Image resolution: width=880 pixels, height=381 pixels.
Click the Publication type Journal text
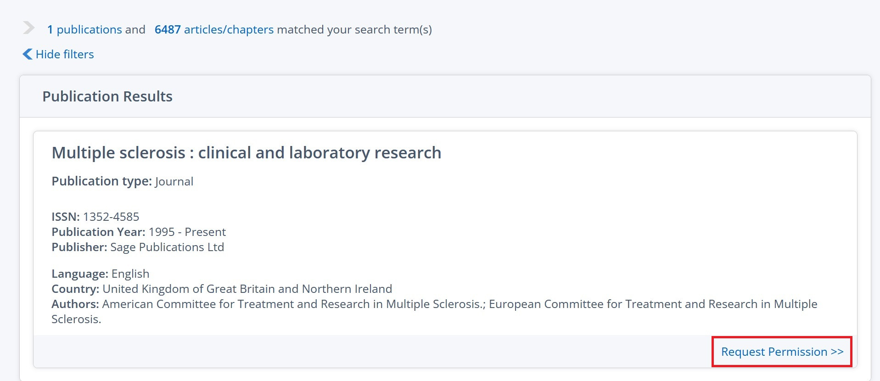click(174, 182)
